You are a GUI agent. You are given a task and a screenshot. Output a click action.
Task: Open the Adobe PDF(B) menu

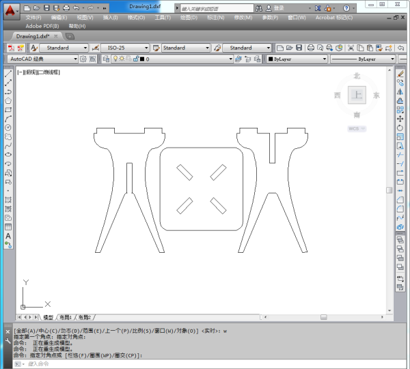(42, 26)
